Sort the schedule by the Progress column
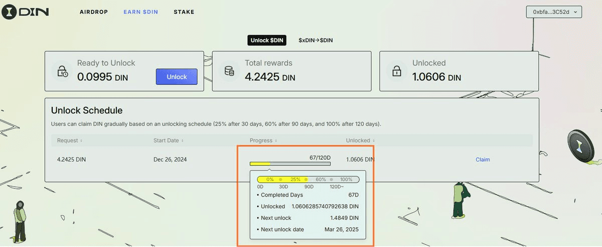 pos(263,140)
